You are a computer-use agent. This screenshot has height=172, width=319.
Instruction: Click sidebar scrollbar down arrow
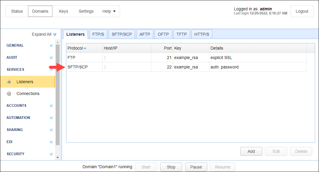tap(57, 158)
